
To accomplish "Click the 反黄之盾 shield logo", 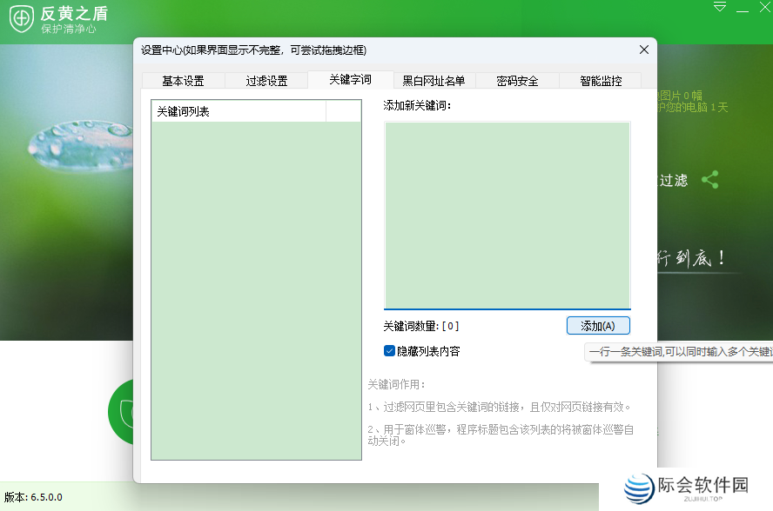I will [21, 19].
